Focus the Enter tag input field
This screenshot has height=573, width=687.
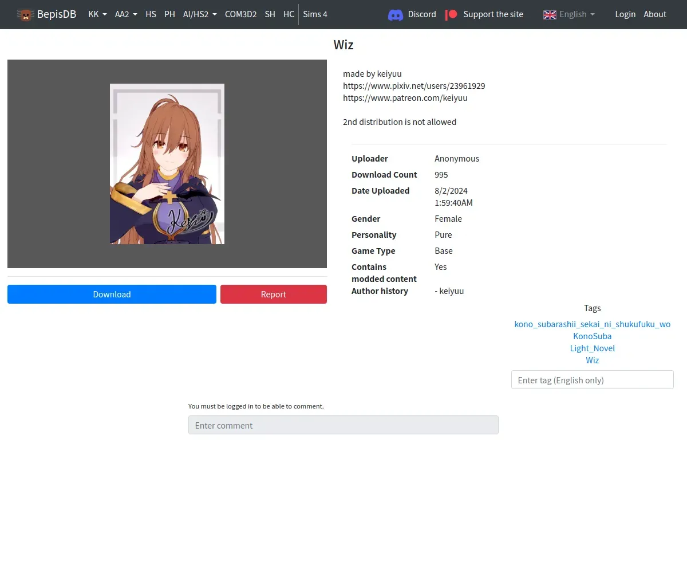pos(593,380)
